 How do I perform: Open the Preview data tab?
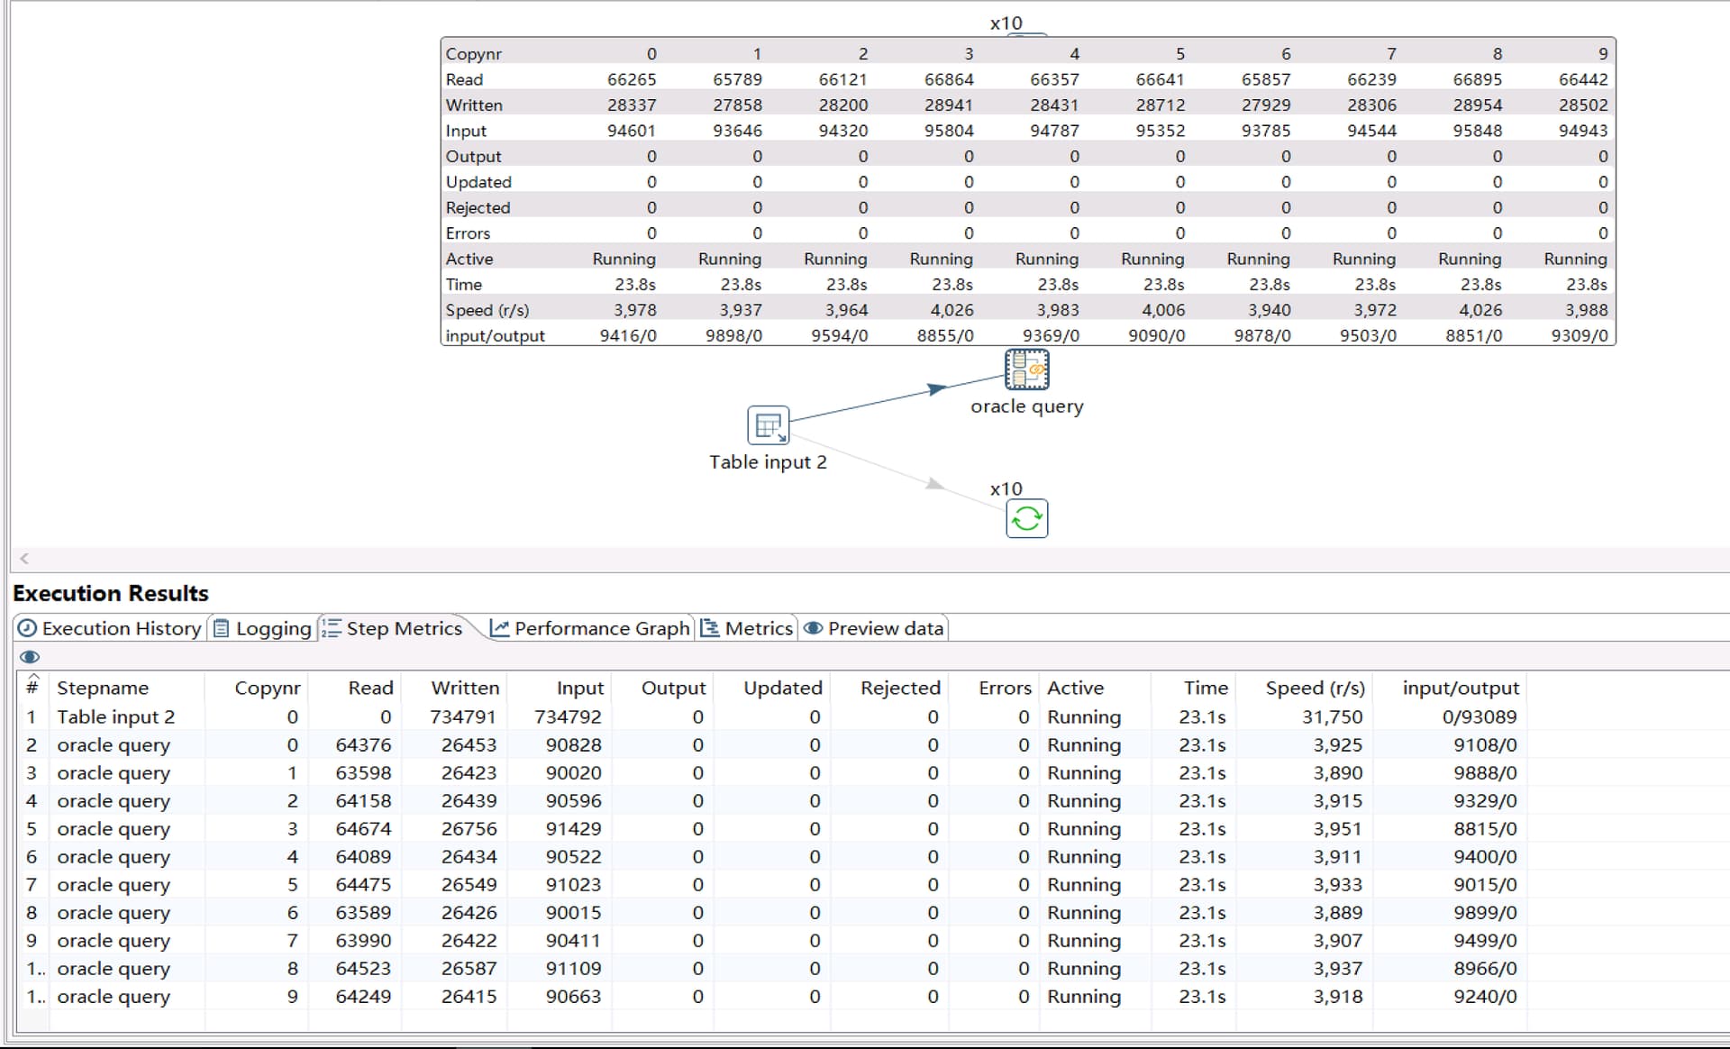click(x=874, y=628)
